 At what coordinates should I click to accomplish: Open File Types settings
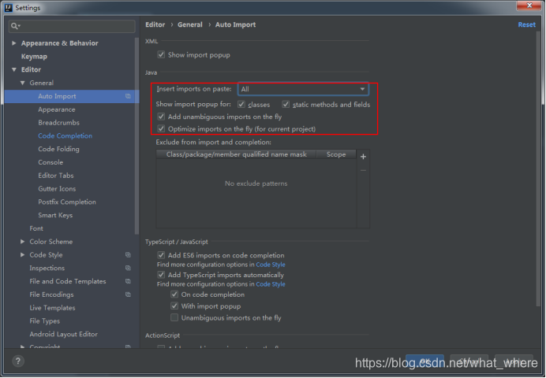point(44,321)
